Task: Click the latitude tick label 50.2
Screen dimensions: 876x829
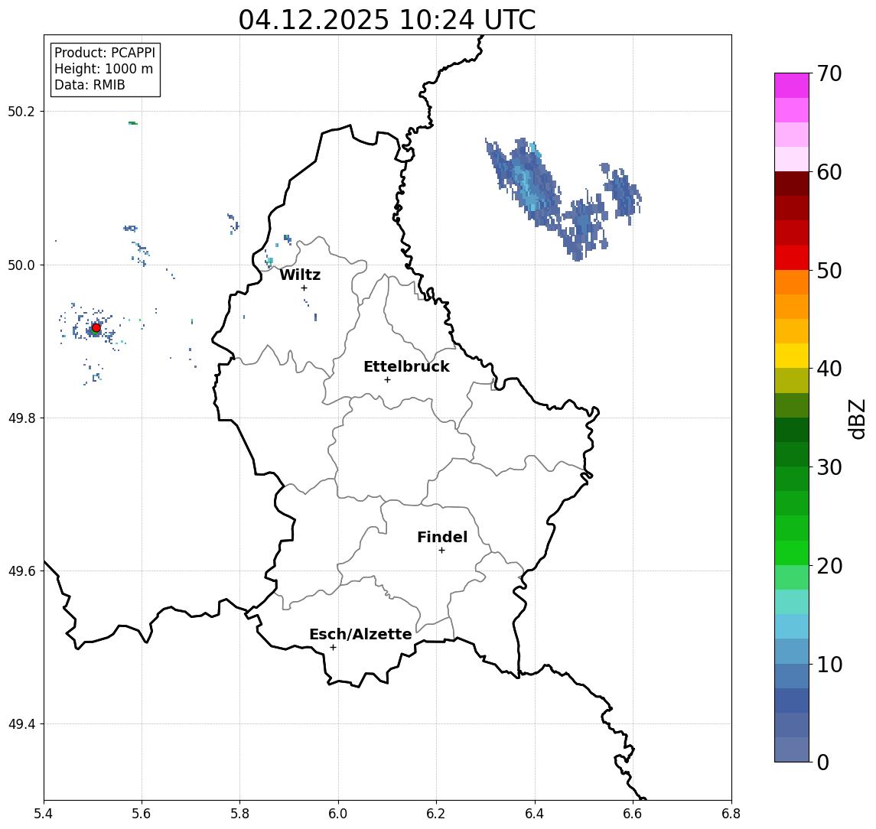Action: coord(21,111)
